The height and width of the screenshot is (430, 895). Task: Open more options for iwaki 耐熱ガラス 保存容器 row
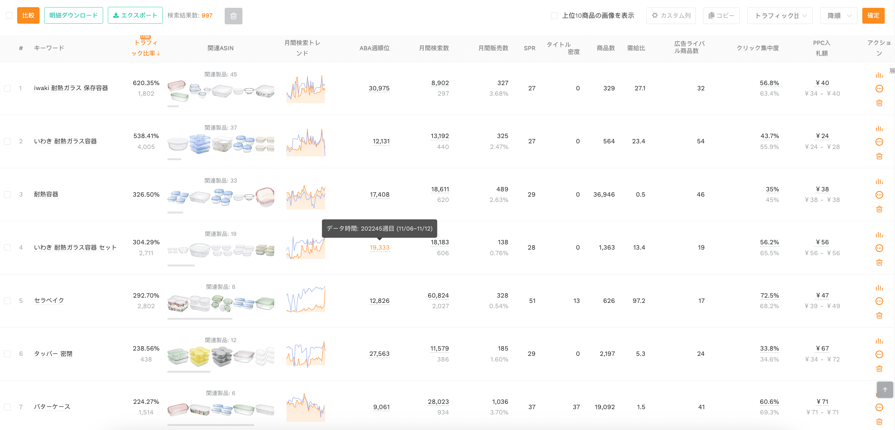click(x=879, y=88)
